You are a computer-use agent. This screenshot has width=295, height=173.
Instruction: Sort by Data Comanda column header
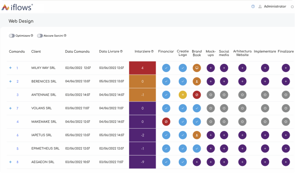(x=77, y=51)
